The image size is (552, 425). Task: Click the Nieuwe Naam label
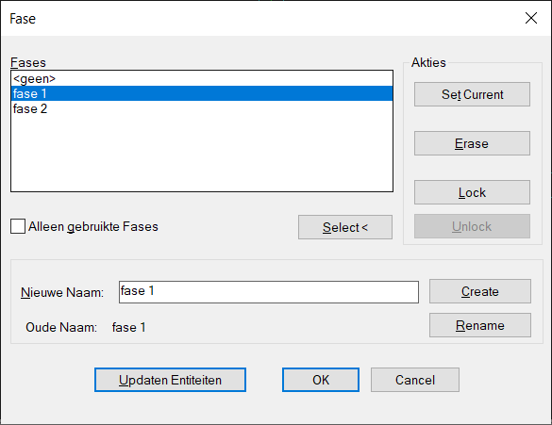pos(62,292)
